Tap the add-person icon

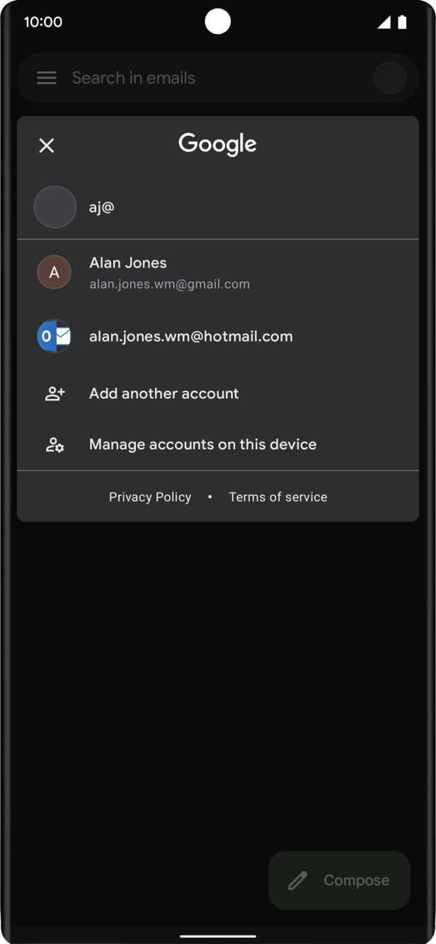pos(54,393)
